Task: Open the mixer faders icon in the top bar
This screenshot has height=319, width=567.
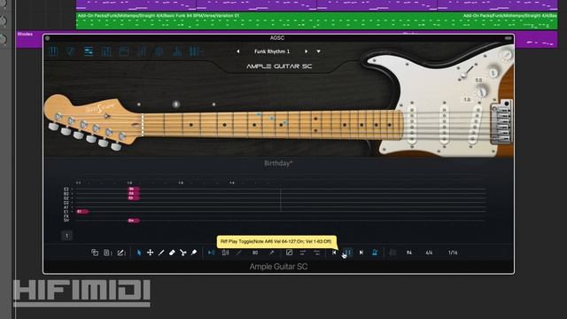Action: point(142,51)
